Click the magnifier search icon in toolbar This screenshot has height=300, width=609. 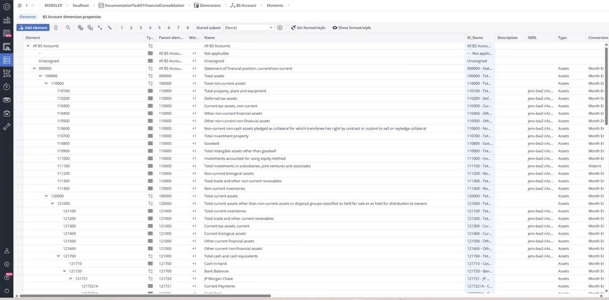[x=68, y=27]
